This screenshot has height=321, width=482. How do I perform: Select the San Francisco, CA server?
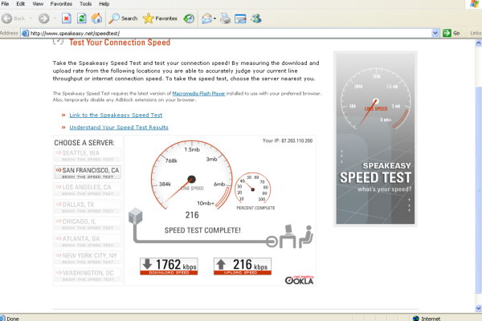click(x=88, y=173)
